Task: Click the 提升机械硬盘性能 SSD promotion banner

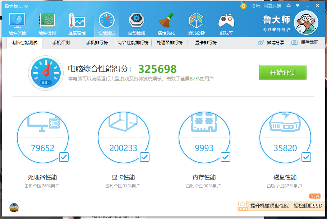Action: tap(281, 206)
